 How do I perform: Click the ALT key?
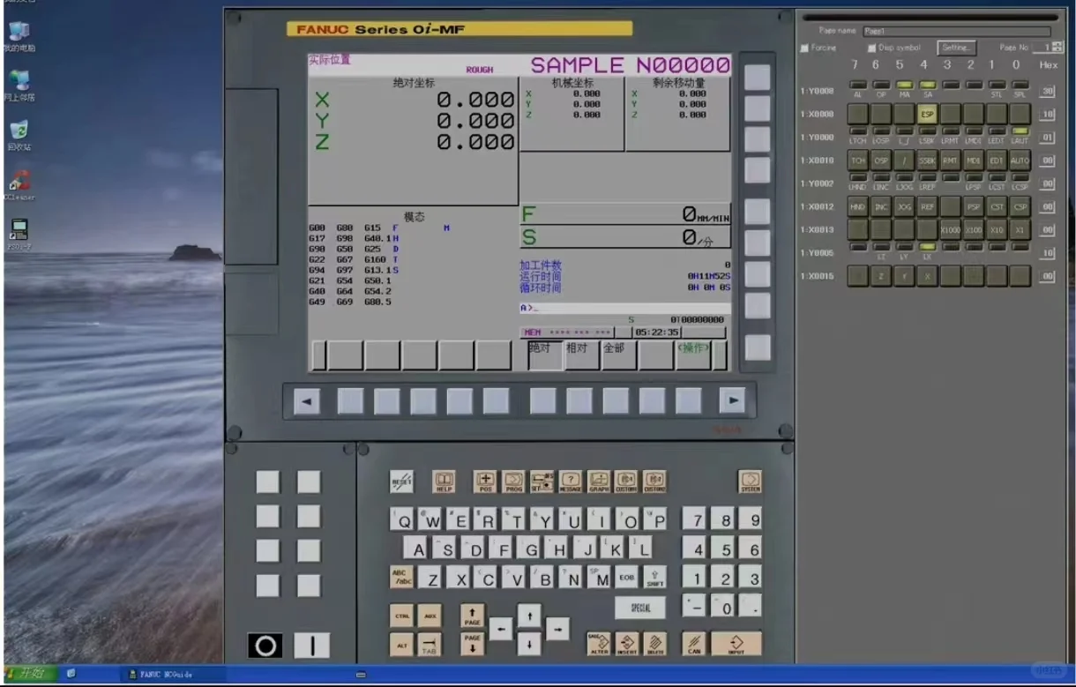[401, 644]
